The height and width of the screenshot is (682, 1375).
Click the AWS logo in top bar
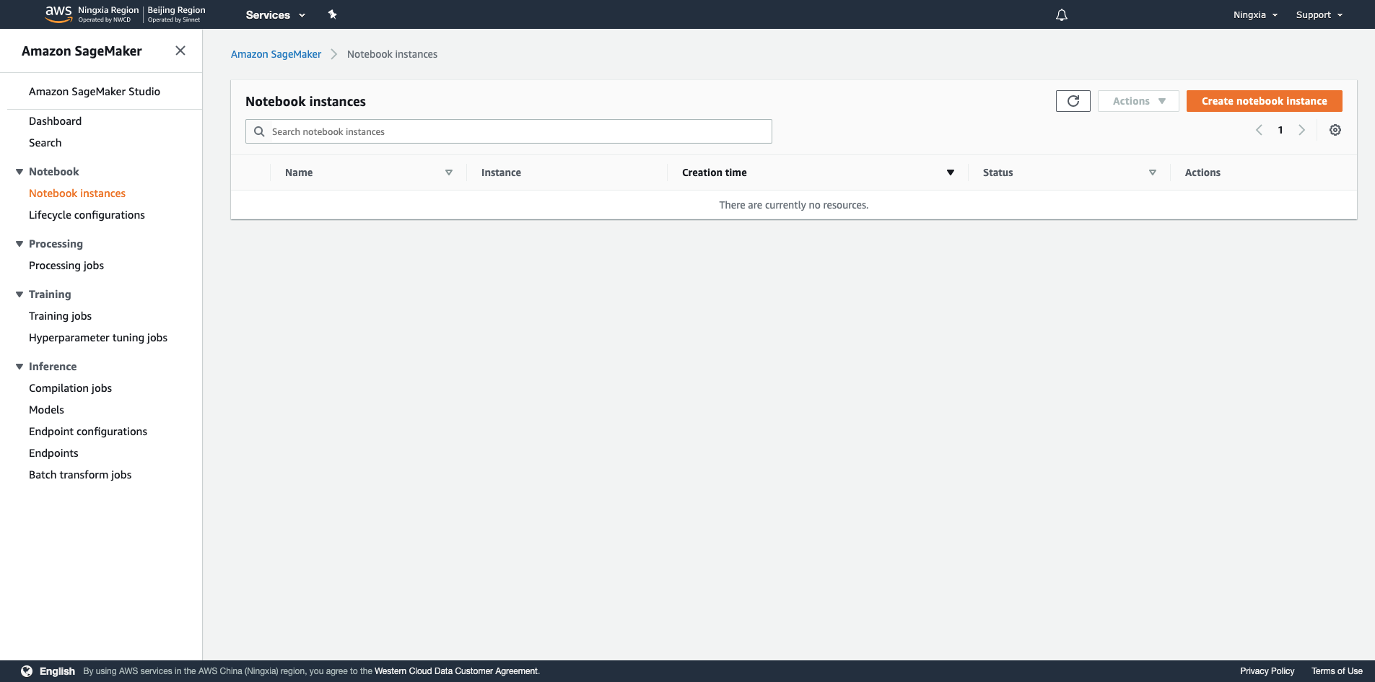(x=58, y=14)
